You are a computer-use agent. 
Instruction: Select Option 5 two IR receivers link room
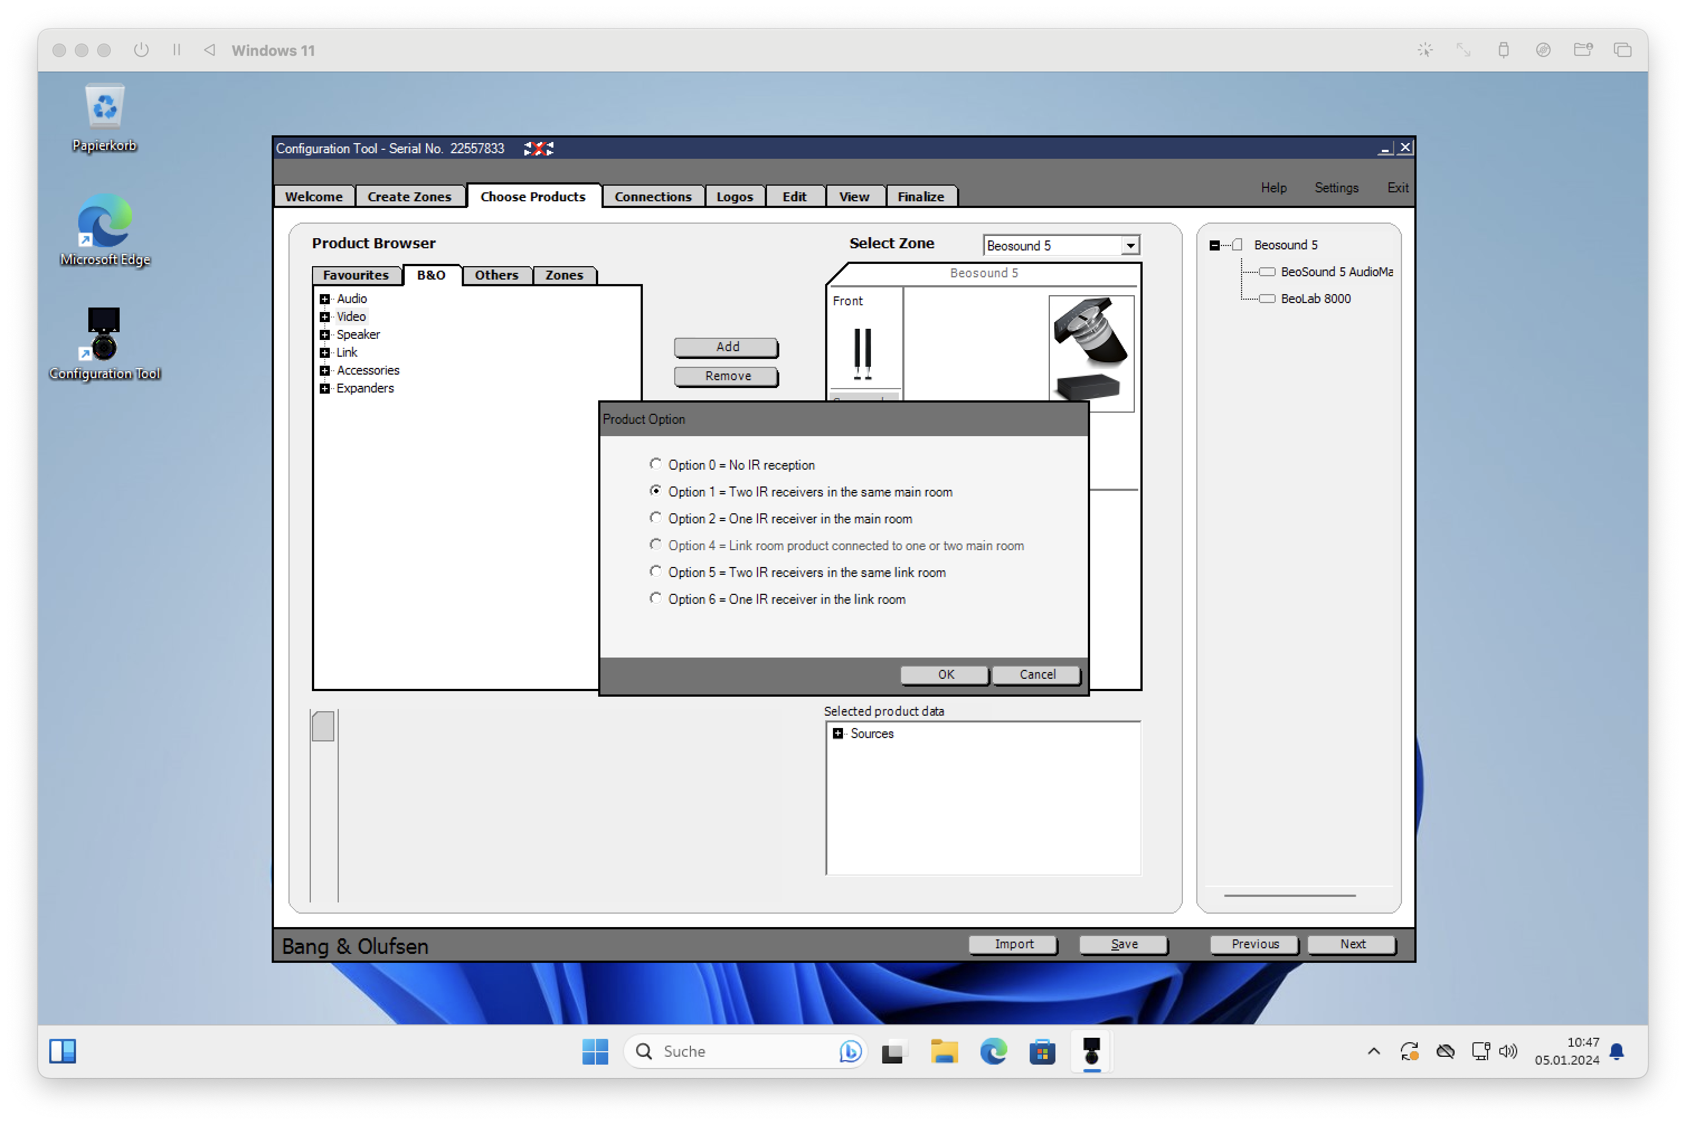click(656, 571)
